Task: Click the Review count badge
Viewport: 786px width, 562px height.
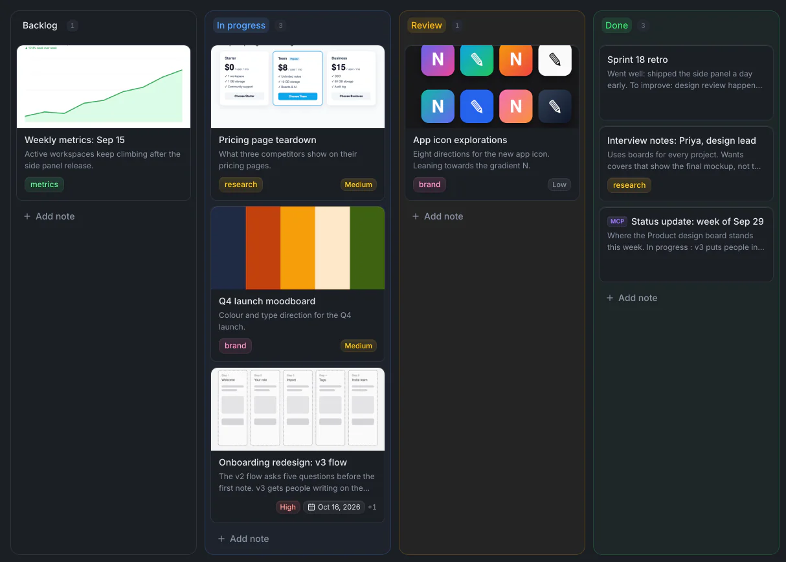Action: [457, 26]
